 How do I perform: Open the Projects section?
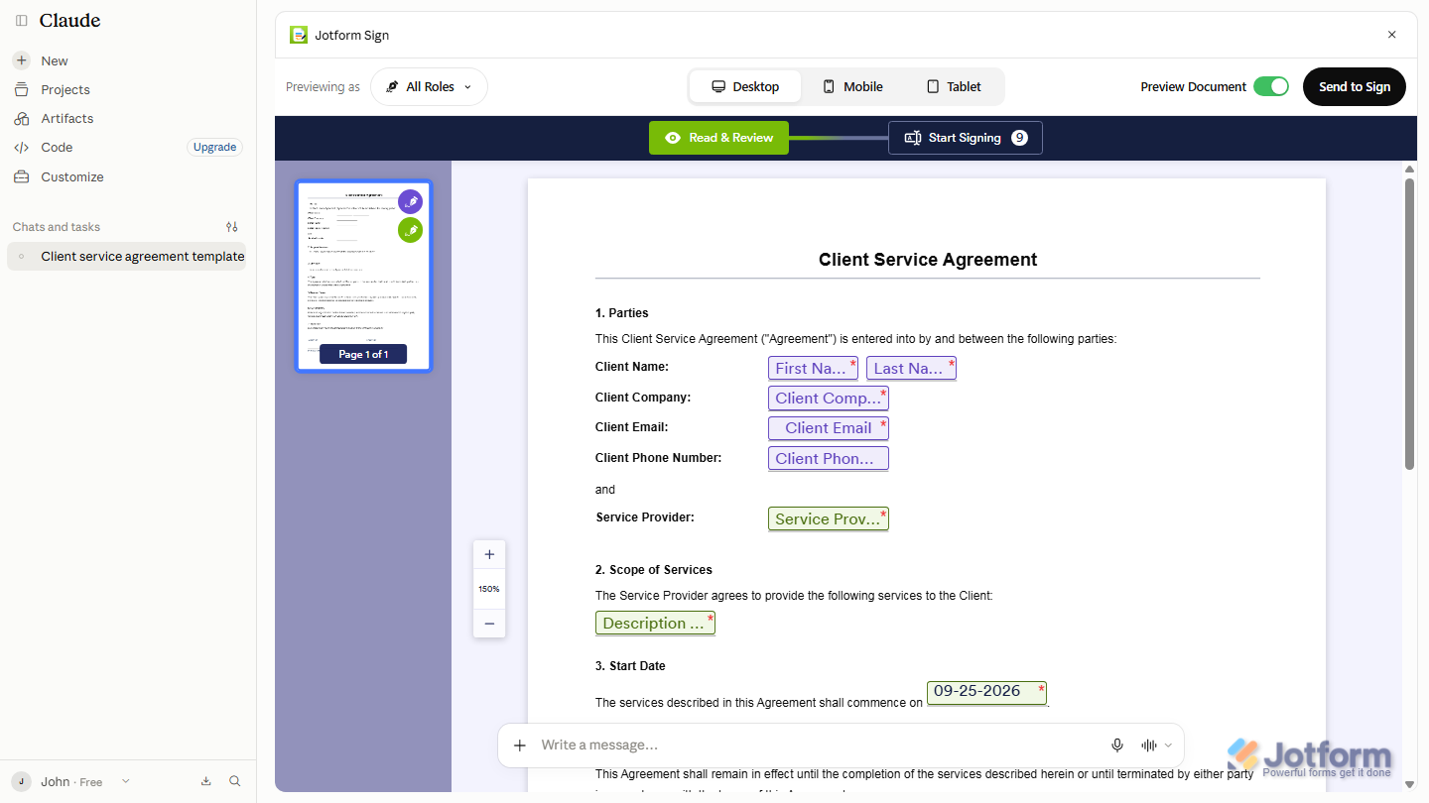(65, 89)
